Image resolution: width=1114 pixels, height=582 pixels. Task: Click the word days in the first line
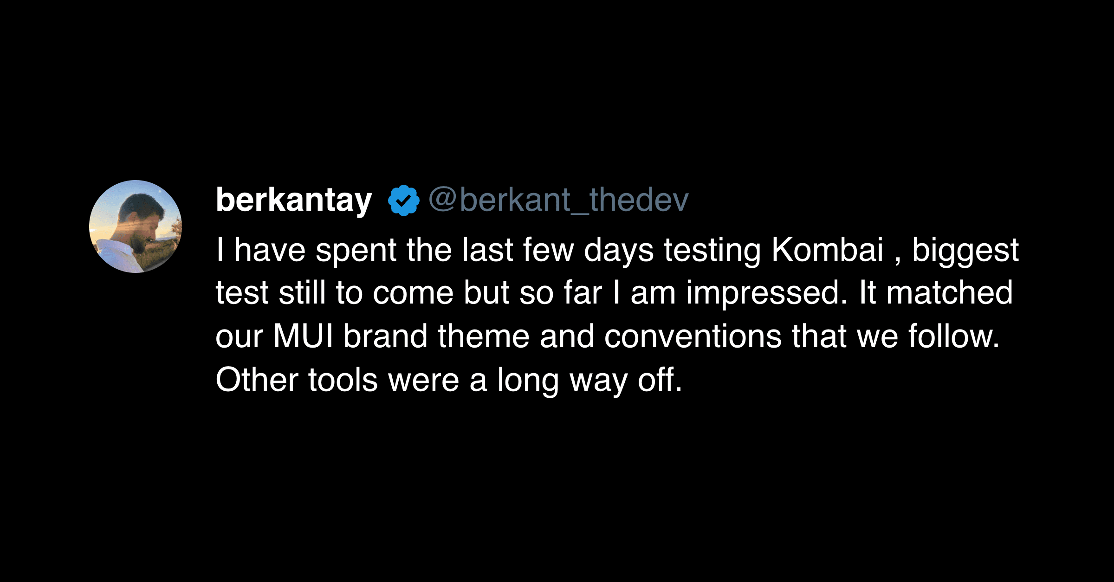[619, 251]
